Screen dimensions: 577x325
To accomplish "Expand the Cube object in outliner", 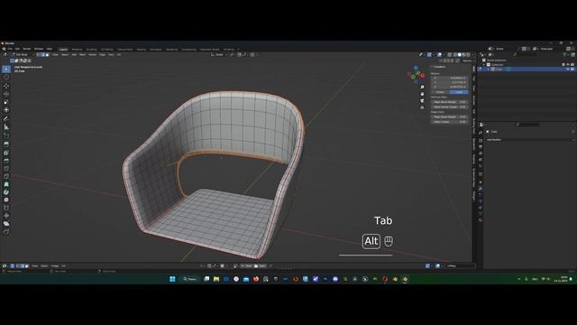I will (x=489, y=69).
